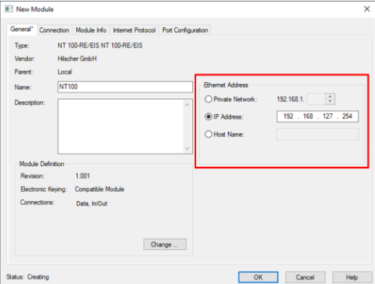
Task: Click the Change... module definition button
Action: pyautogui.click(x=165, y=244)
